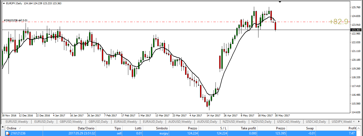
Task: Click the chart shift triangle marker at top
Action: [280, 2]
